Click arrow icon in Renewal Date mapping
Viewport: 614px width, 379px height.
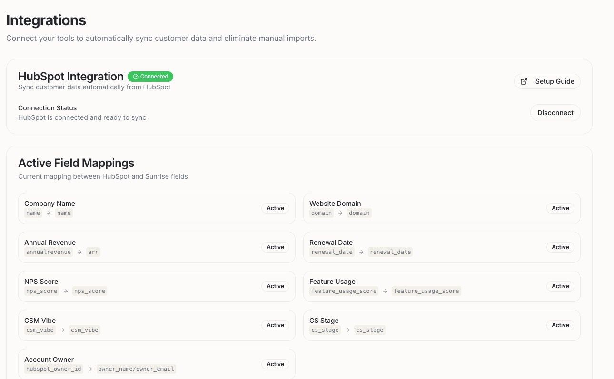361,252
